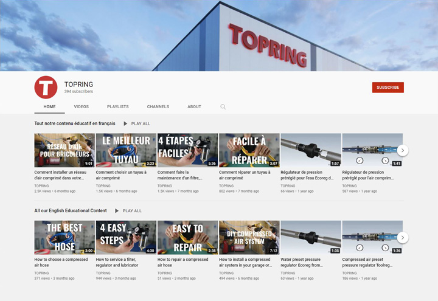Click '394 subscribers' text
Image resolution: width=438 pixels, height=301 pixels.
click(x=78, y=92)
